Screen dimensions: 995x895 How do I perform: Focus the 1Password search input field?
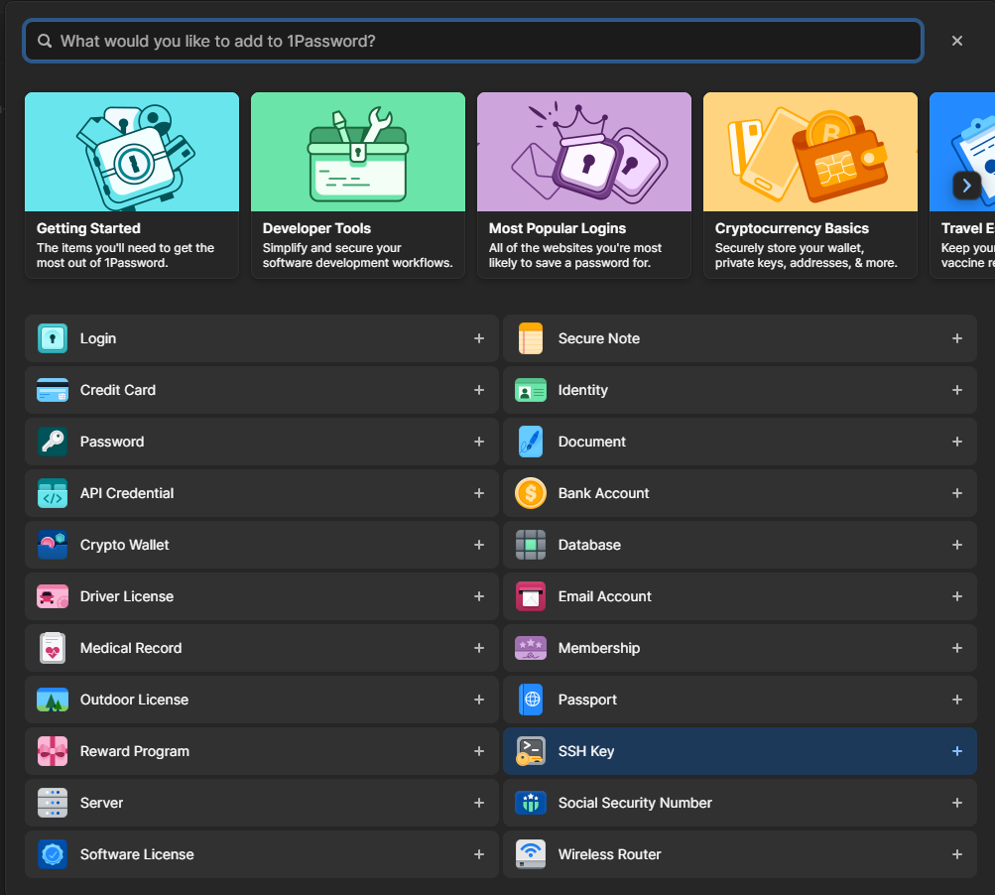coord(476,42)
